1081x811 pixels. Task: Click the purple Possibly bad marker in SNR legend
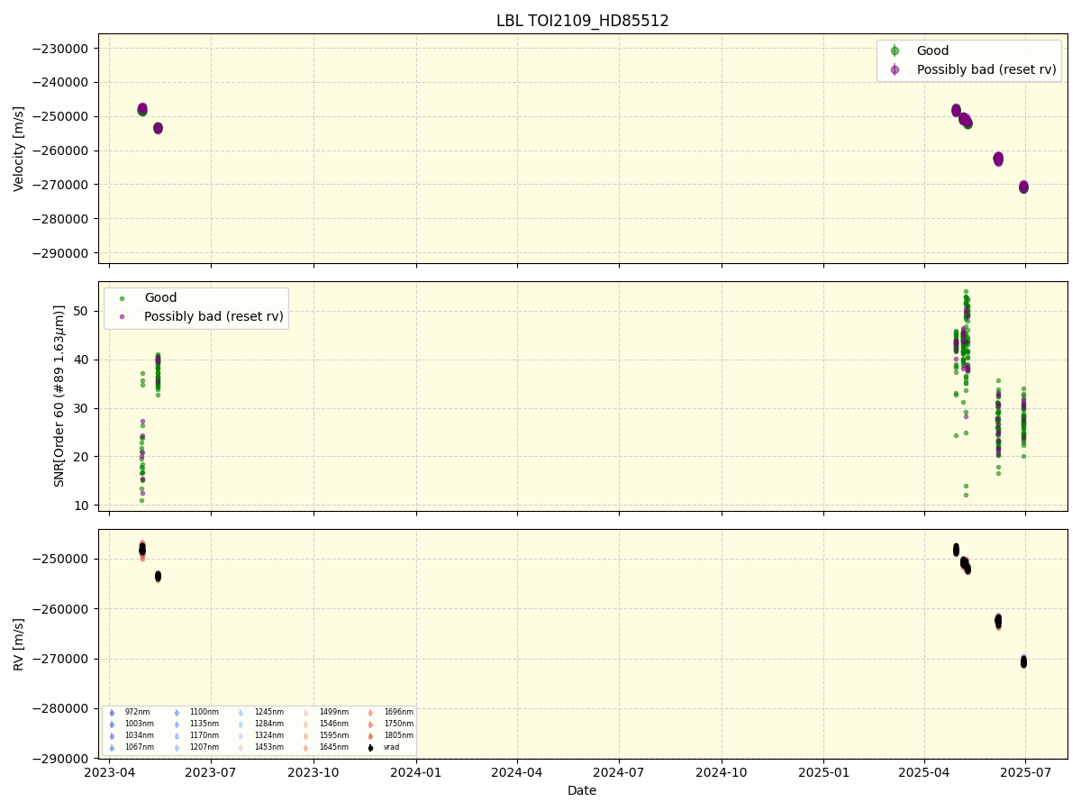122,316
